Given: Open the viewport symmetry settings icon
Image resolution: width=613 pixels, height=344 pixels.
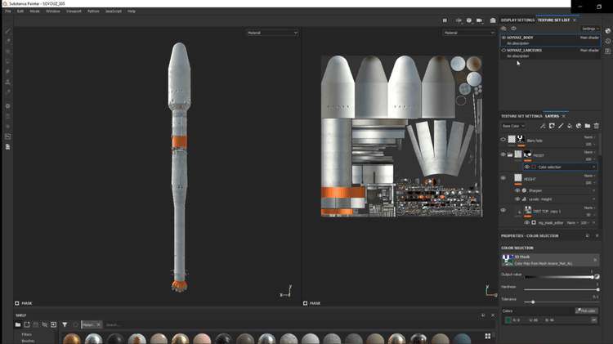Looking at the screenshot, I should tap(459, 20).
